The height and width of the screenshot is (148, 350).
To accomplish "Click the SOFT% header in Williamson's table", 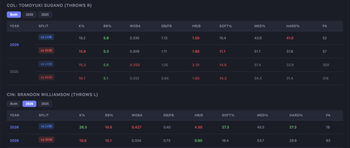I will pos(228,115).
